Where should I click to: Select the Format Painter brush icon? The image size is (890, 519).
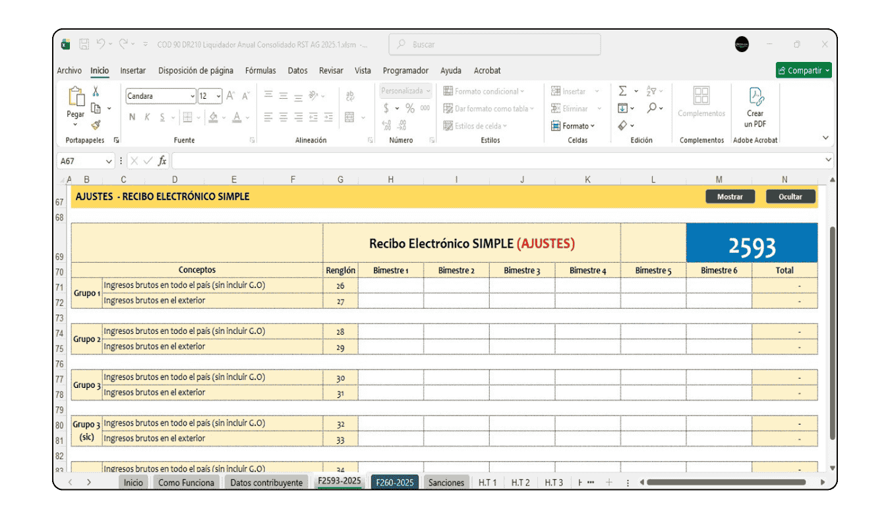[x=96, y=124]
